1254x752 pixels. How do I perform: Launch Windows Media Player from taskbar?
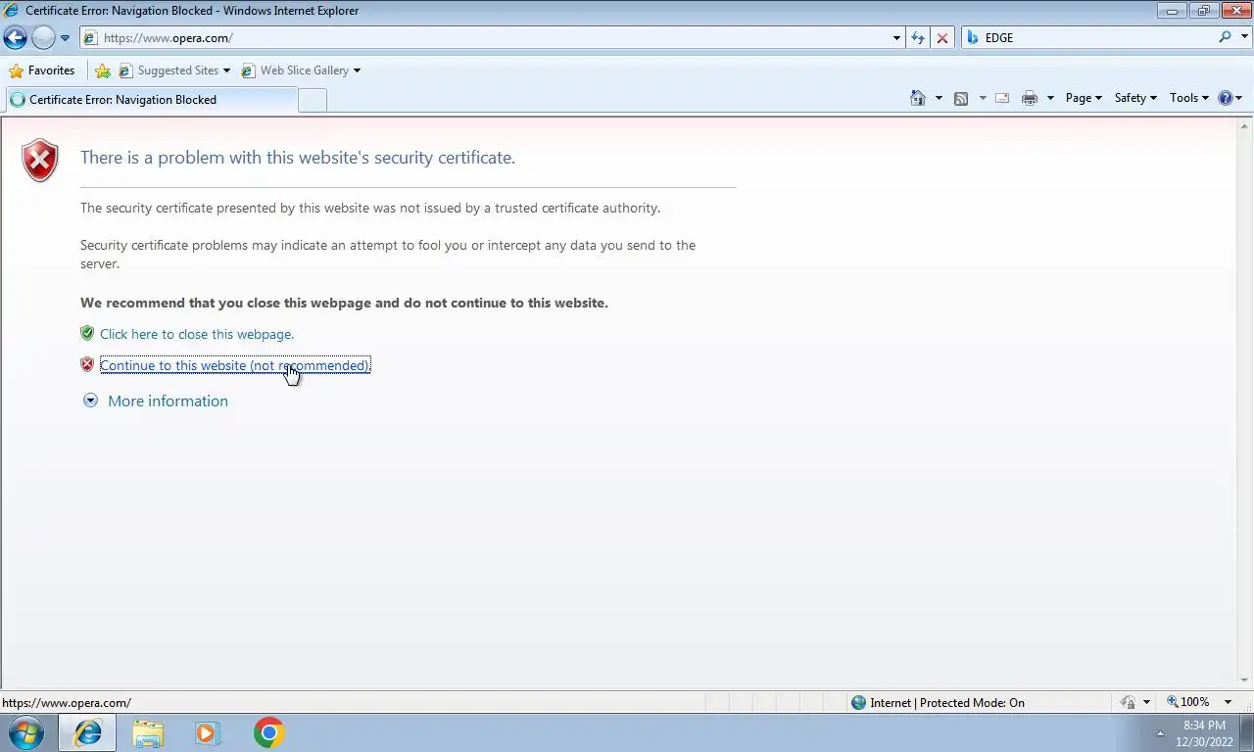(x=208, y=732)
